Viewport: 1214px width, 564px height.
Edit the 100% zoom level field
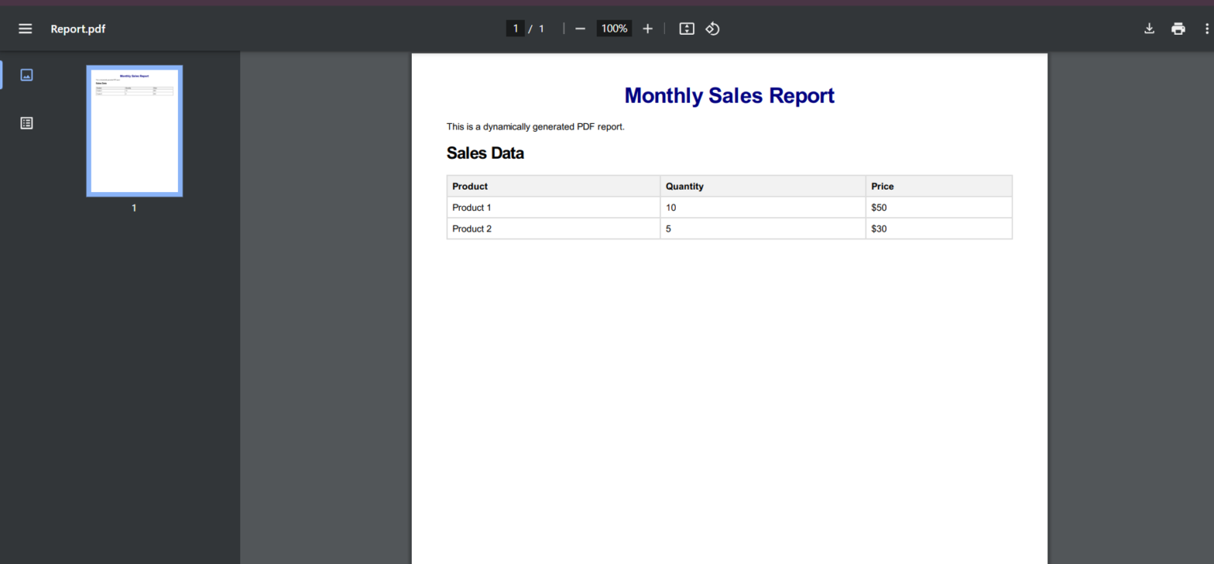614,28
